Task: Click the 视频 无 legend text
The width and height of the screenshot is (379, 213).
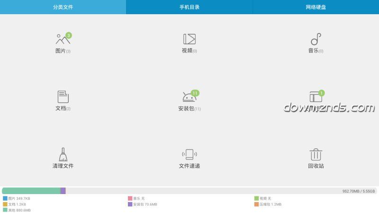Action: [x=265, y=198]
